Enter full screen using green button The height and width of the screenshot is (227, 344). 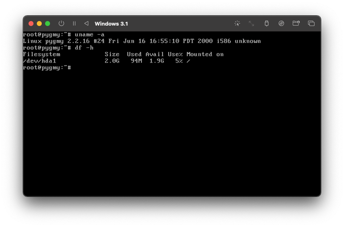point(47,23)
